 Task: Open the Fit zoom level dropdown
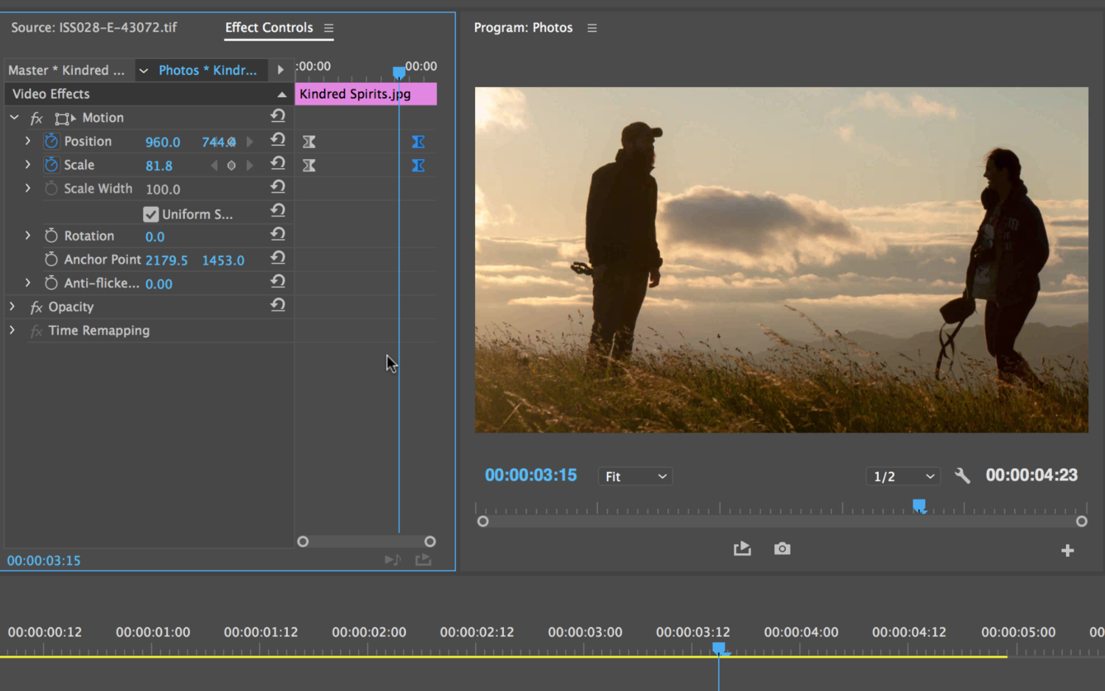click(636, 477)
